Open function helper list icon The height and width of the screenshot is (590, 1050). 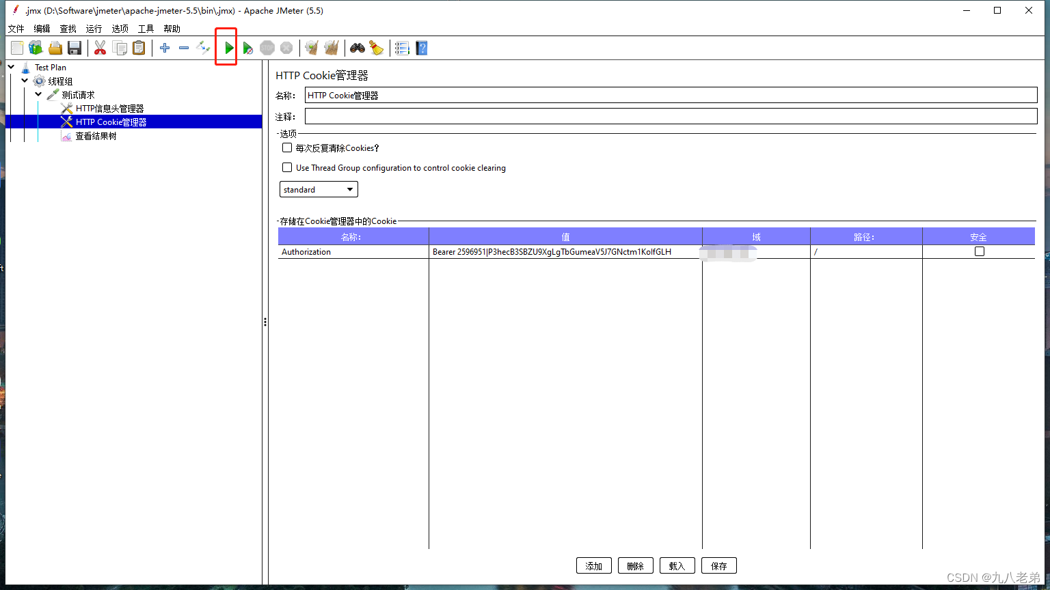coord(402,48)
